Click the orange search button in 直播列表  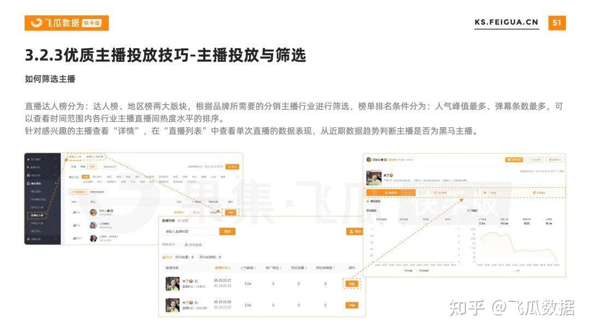227,232
